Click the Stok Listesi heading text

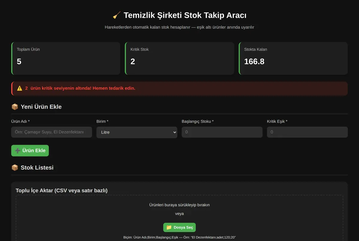tap(37, 167)
